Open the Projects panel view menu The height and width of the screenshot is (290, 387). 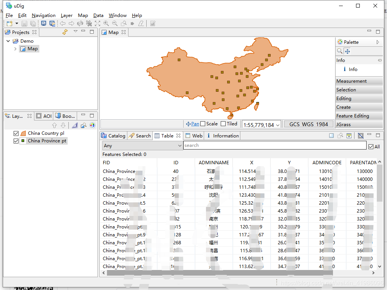(x=76, y=31)
